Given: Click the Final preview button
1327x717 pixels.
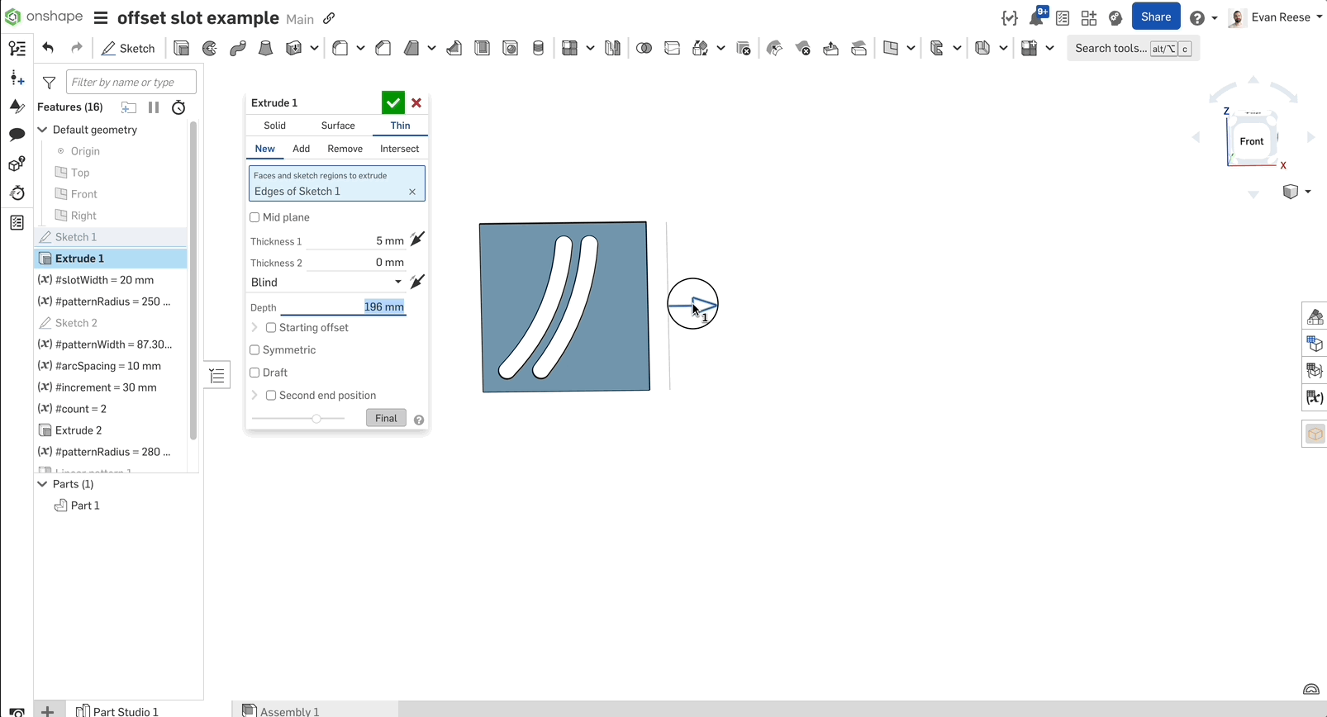Looking at the screenshot, I should point(386,418).
